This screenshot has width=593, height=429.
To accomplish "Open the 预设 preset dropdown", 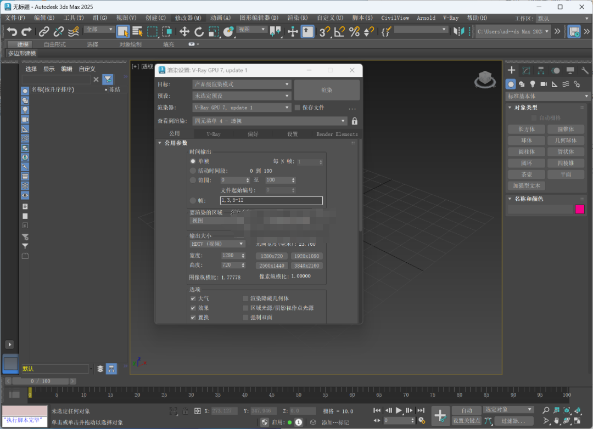I will pyautogui.click(x=241, y=96).
